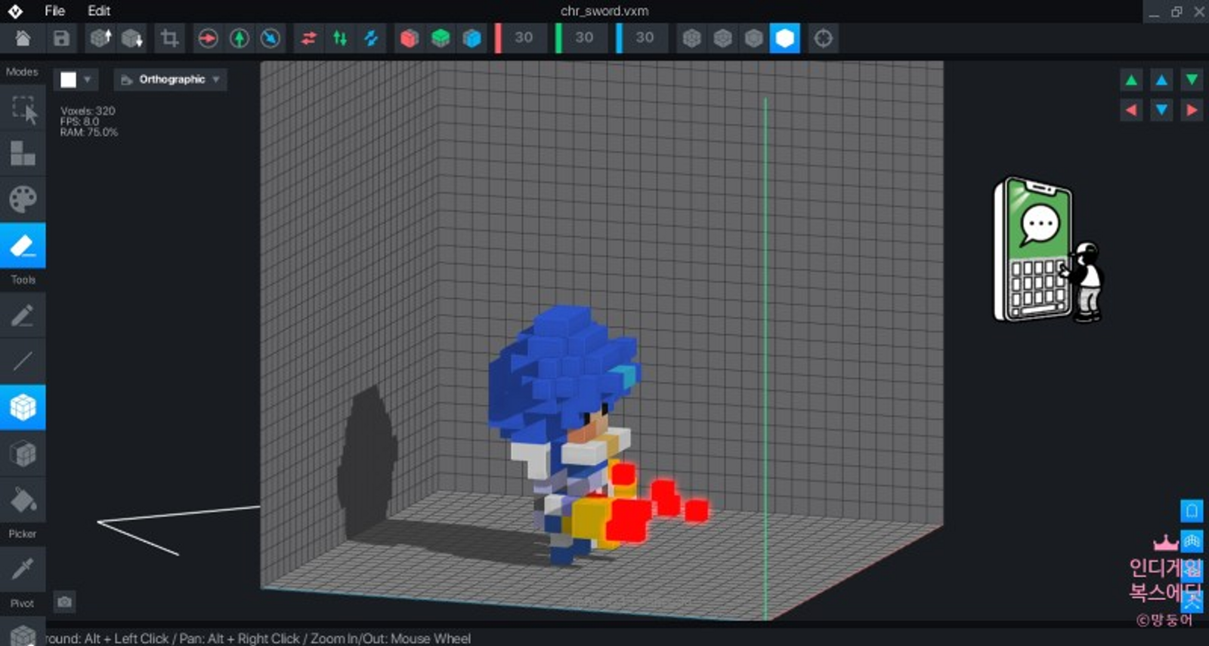Expand the background color dropdown arrow
This screenshot has width=1209, height=646.
pos(87,79)
